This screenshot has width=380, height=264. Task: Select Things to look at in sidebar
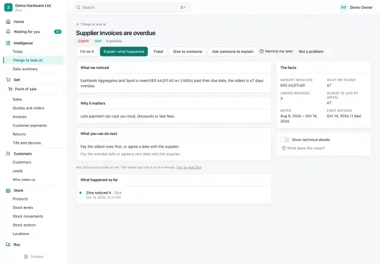click(34, 60)
